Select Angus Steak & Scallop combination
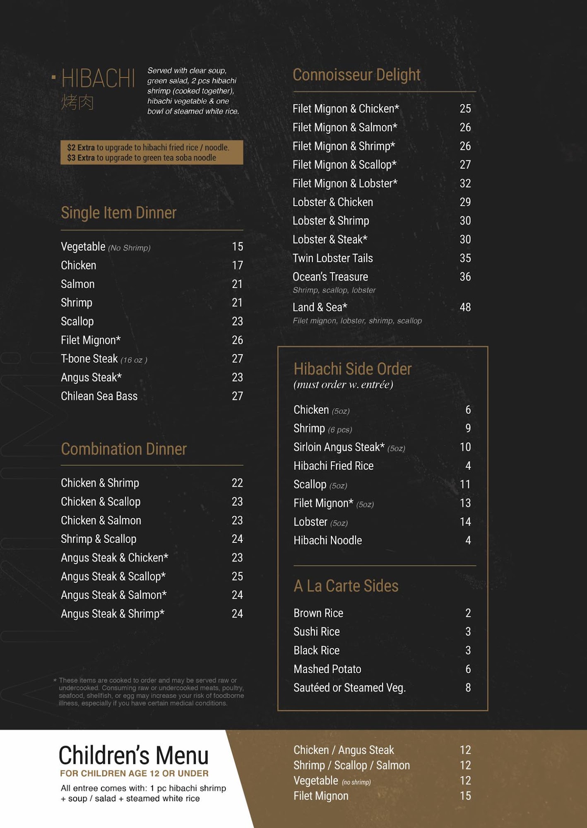 (x=113, y=576)
